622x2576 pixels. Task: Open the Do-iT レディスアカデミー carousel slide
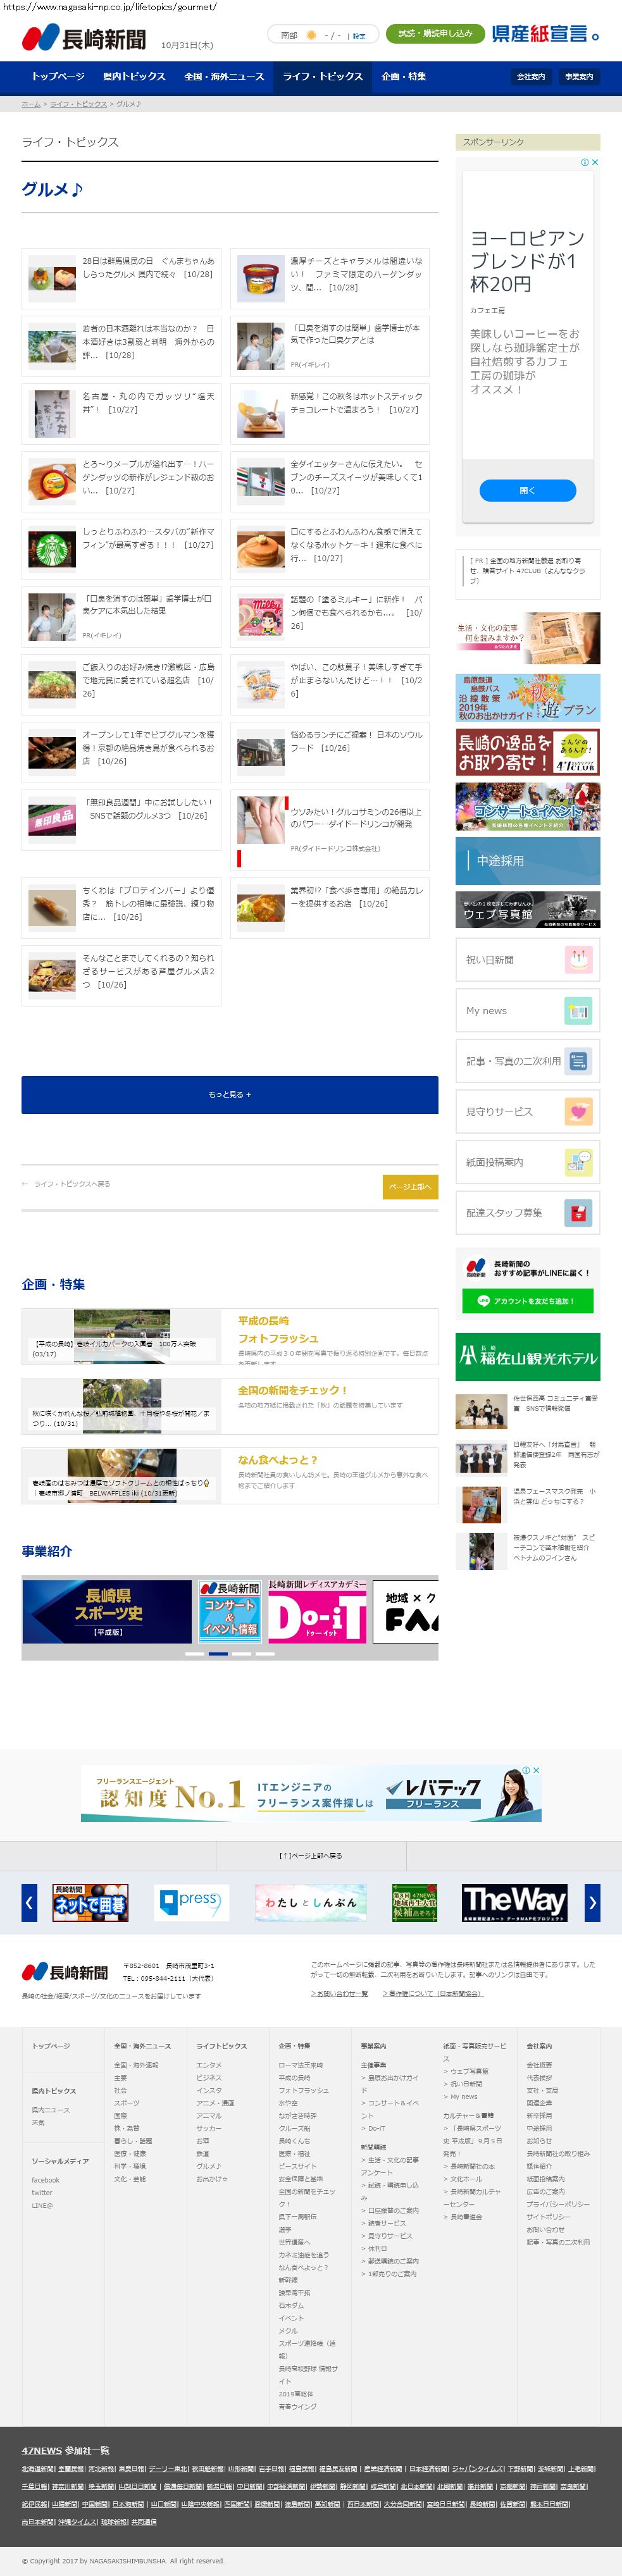[x=317, y=1611]
